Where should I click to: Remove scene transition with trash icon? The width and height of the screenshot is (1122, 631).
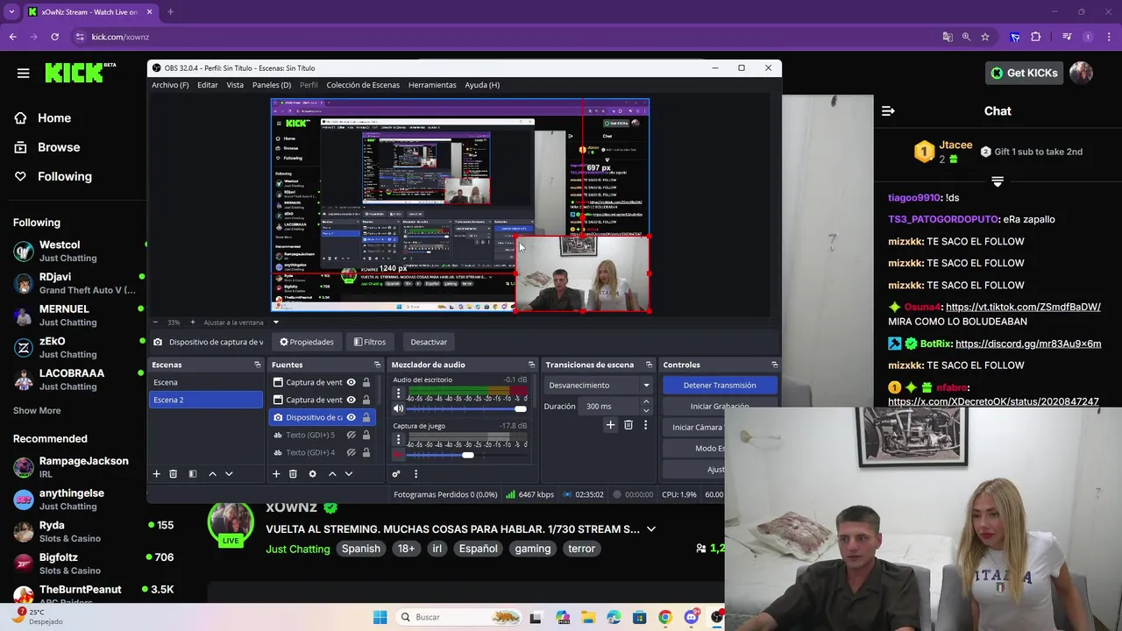(x=628, y=425)
